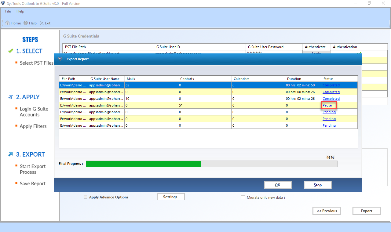Open the File menu
The image size is (391, 232).
(8, 11)
